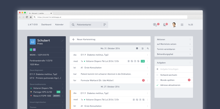Image resolution: width=220 pixels, height=109 pixels.
Task: Click the Mo. 31. Oktober 2016 date header
Action: [110, 48]
